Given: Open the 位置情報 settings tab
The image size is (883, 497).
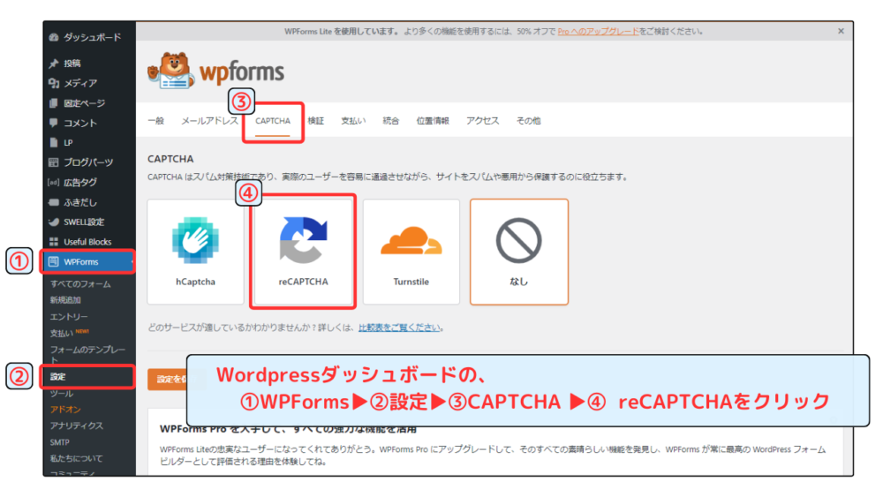Looking at the screenshot, I should click(433, 120).
